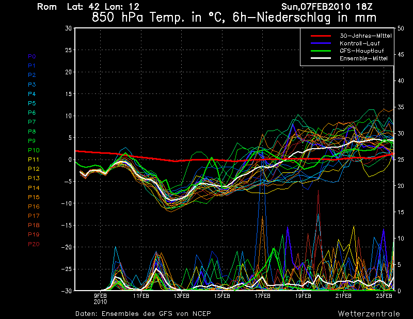Image resolution: width=413 pixels, height=319 pixels.
Task: Click the 13FEB date axis label
Action: click(x=181, y=296)
